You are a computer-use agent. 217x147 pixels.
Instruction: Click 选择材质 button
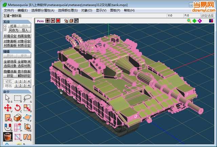click(x=24, y=66)
